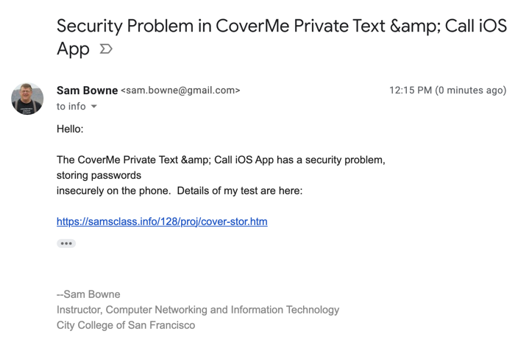
Task: Click the importance marker beside the subject
Action: [x=106, y=49]
